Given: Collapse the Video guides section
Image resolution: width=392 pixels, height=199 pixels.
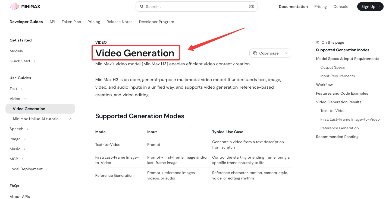Looking at the screenshot, I should point(25,99).
